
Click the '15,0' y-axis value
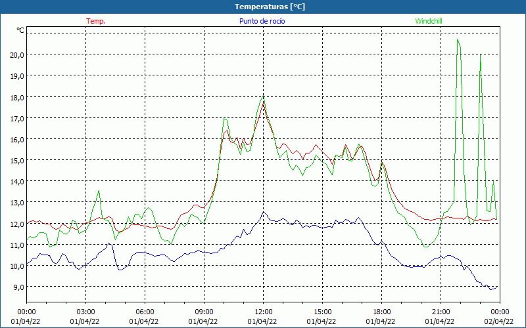click(x=17, y=161)
